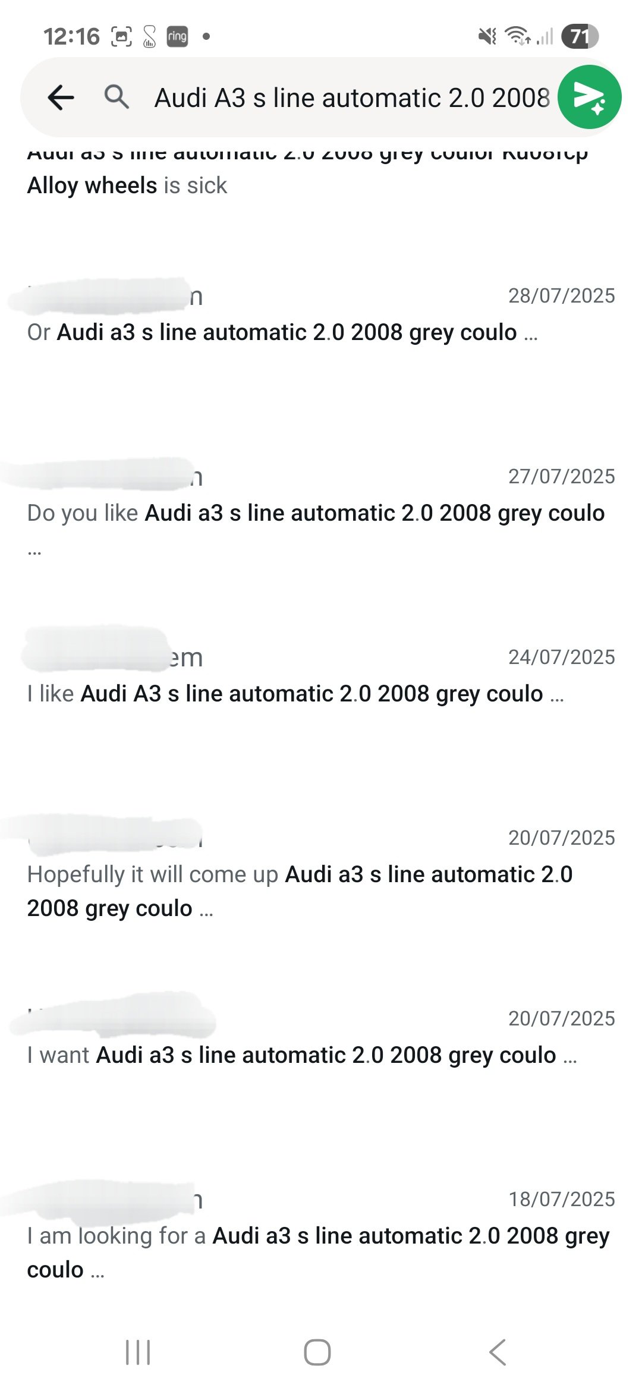
Task: Open the 'Hopefully it will come up' result
Action: point(321,874)
